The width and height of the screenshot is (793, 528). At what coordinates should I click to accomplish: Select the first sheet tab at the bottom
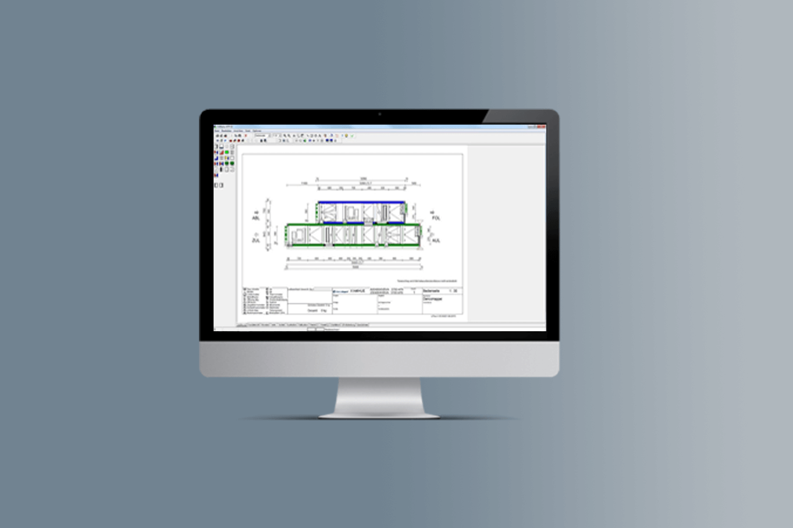[241, 325]
